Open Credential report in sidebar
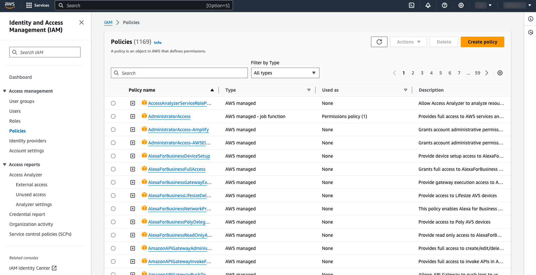The image size is (536, 275). coord(27,214)
